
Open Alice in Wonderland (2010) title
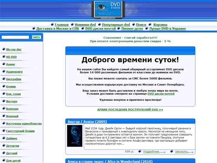(110, 161)
